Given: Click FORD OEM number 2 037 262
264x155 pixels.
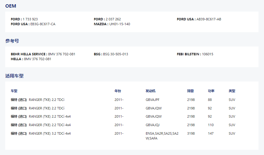Looking at the screenshot, I should pyautogui.click(x=113, y=19).
